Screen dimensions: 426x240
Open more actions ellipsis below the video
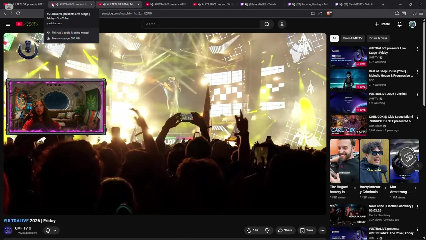(322, 230)
